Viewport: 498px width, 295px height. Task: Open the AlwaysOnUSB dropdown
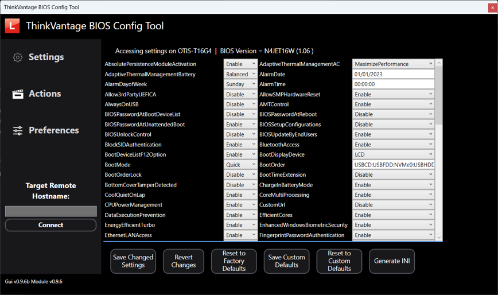(240, 104)
